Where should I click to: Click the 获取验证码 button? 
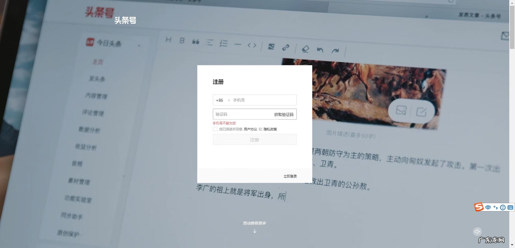pos(284,114)
